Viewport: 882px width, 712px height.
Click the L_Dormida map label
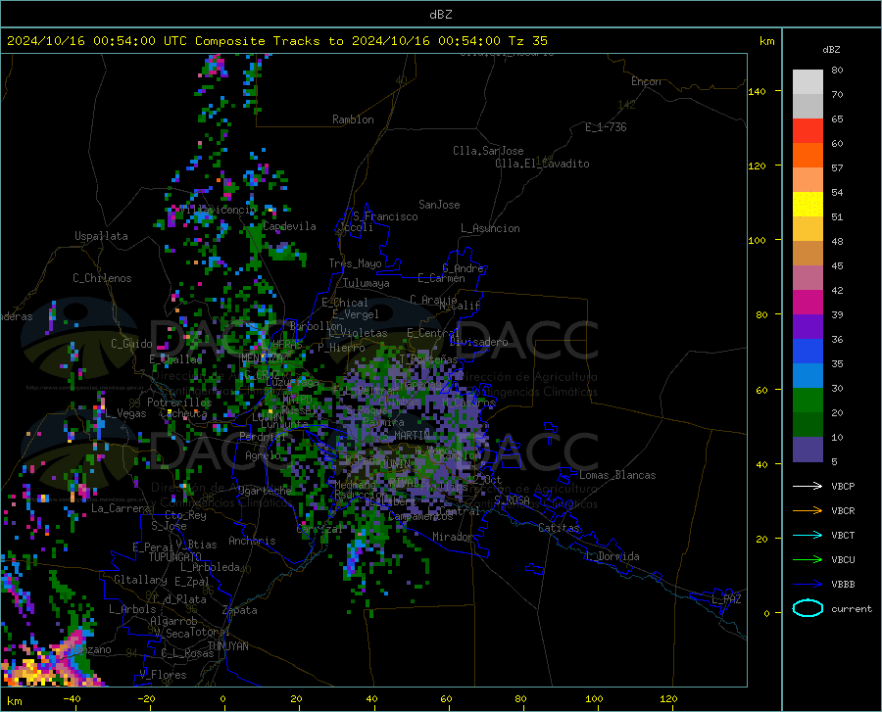612,556
